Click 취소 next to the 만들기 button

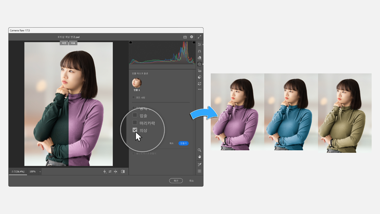tap(171, 143)
